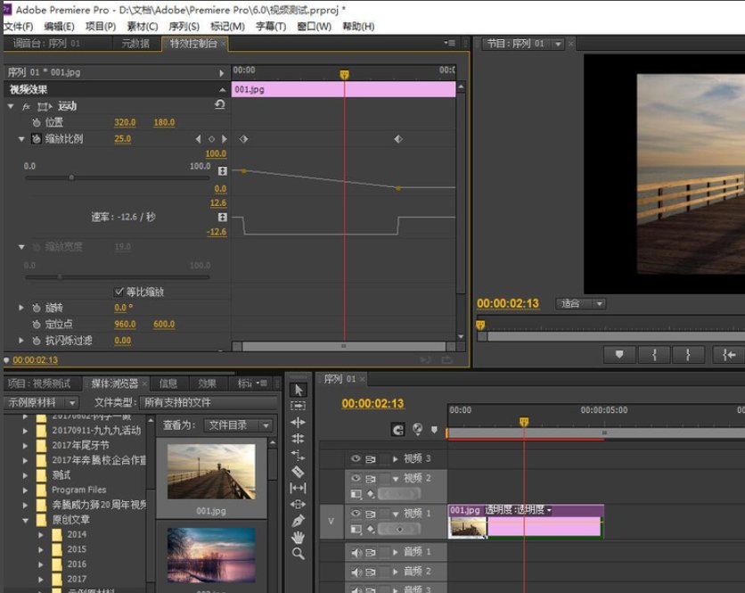Uncheck the 等比缩放 checkbox

click(119, 292)
